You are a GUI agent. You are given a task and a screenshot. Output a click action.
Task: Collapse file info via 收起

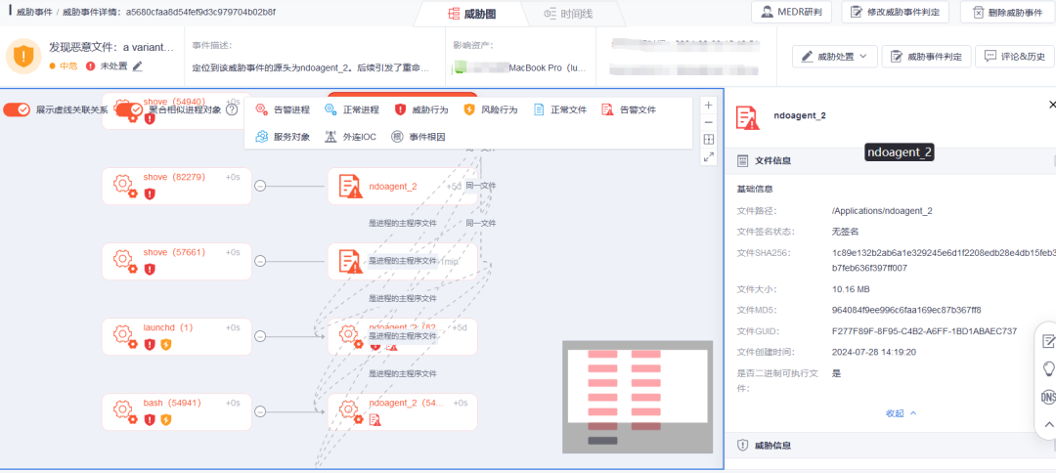tap(901, 413)
